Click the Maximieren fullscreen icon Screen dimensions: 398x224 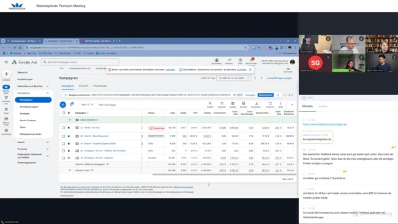(270, 103)
